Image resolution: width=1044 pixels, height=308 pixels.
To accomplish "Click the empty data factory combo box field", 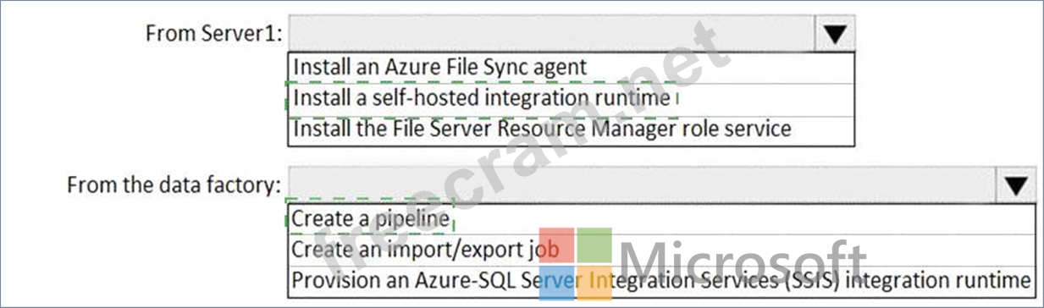I will (643, 184).
